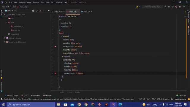190x107 pixels.
Task: Click CRLF line separator in status bar
Action: [x=154, y=99]
